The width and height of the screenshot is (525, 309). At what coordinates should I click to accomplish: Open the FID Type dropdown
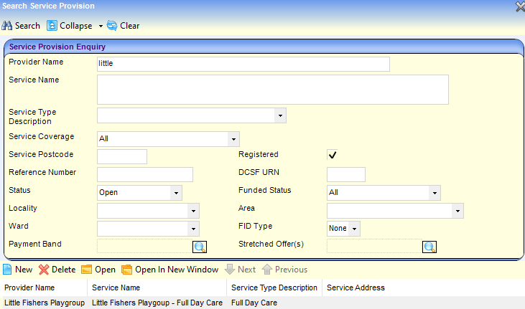[354, 228]
